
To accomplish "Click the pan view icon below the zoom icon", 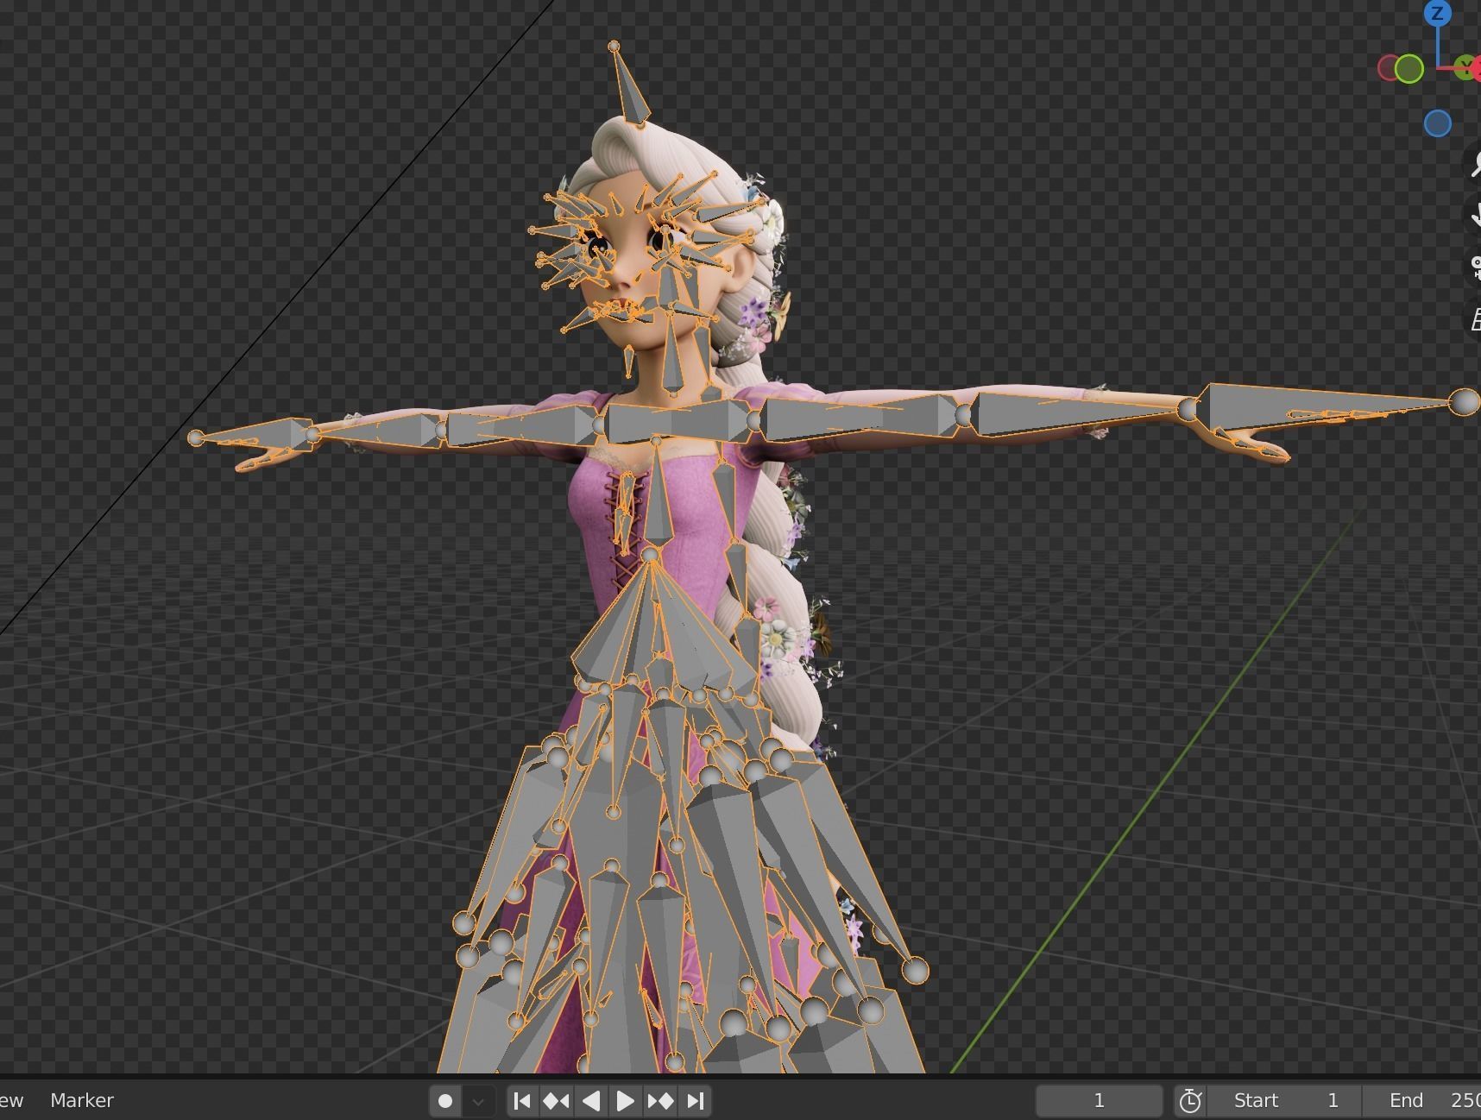I will (1477, 215).
